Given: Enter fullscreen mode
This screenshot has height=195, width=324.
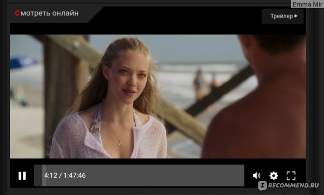Looking at the screenshot, I should click(x=291, y=176).
